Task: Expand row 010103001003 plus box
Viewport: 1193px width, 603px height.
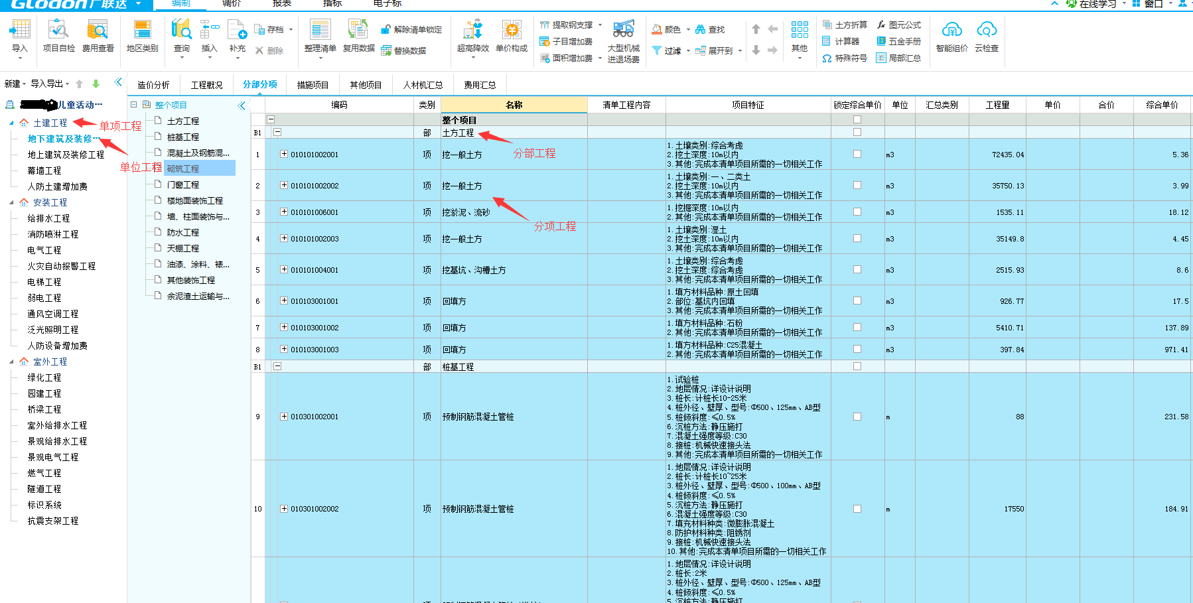Action: (x=284, y=349)
